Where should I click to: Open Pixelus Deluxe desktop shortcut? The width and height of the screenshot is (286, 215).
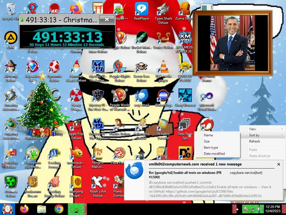coord(120,127)
